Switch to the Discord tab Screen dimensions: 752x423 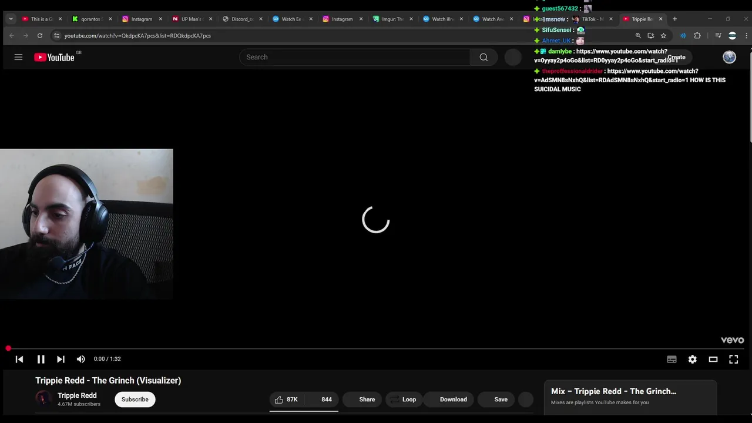241,19
